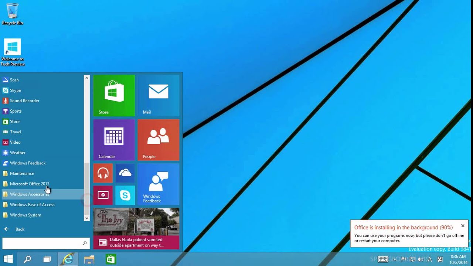Open taskbar Search
The height and width of the screenshot is (266, 473).
click(x=27, y=259)
